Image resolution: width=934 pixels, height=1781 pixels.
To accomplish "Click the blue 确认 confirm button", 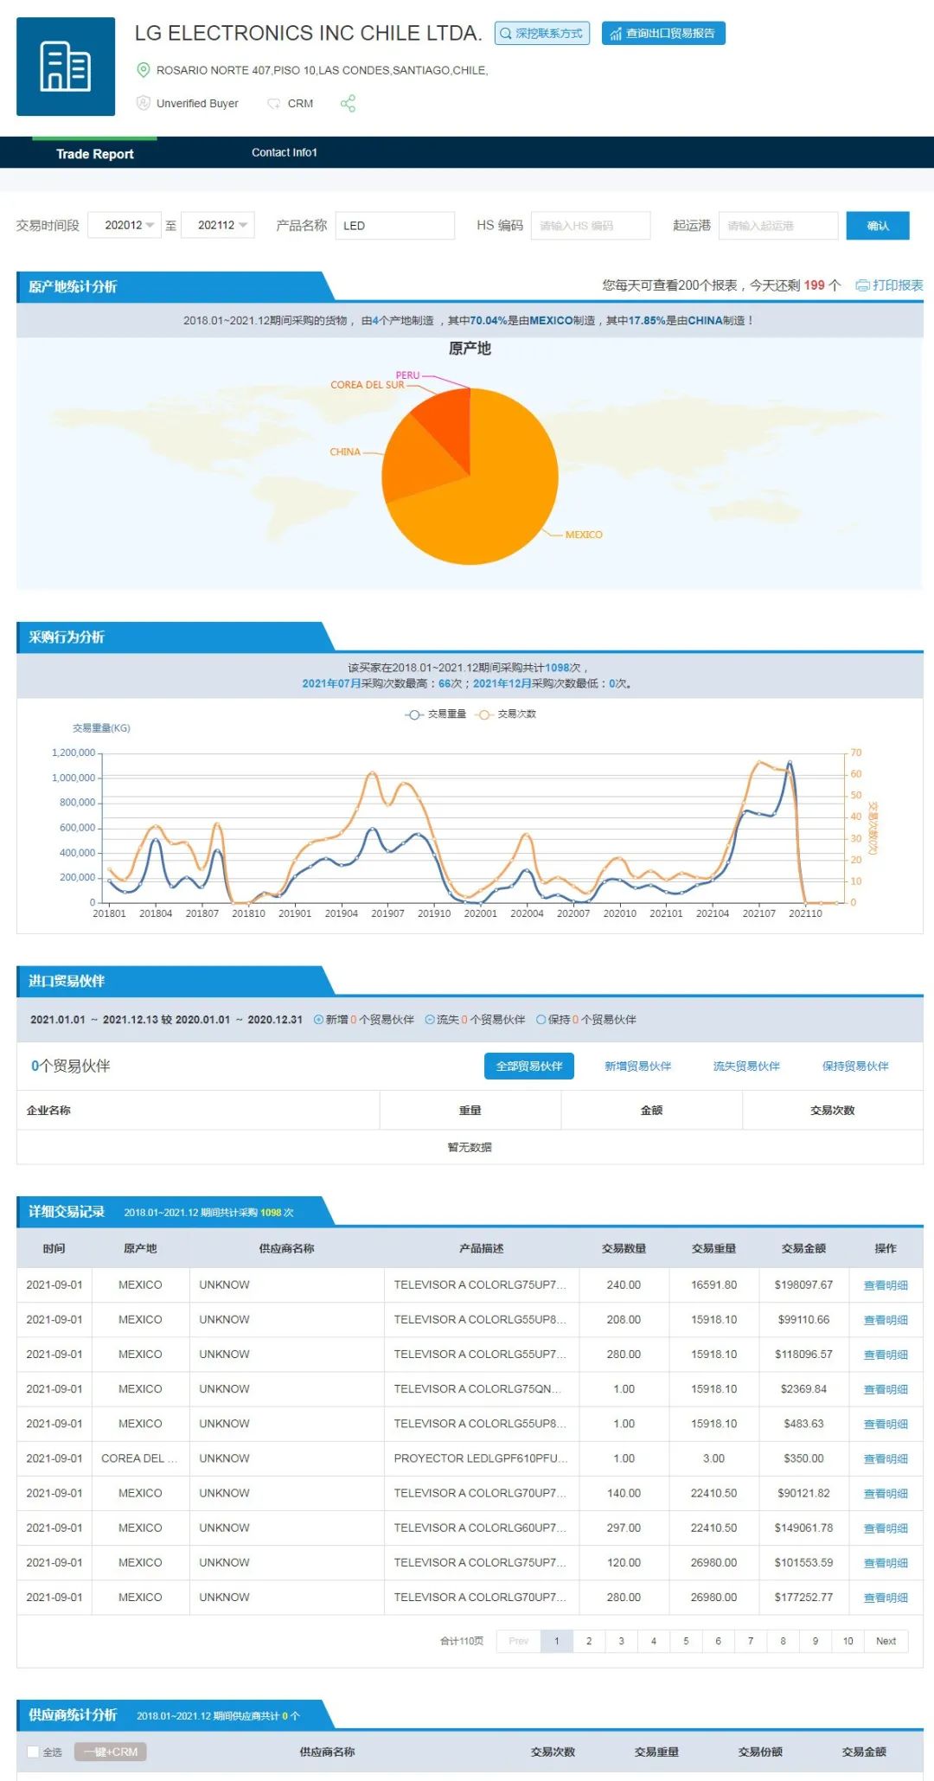I will click(x=878, y=226).
